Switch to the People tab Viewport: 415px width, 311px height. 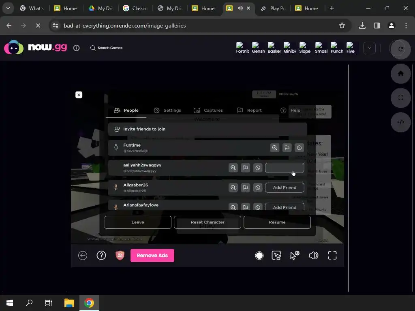click(126, 110)
